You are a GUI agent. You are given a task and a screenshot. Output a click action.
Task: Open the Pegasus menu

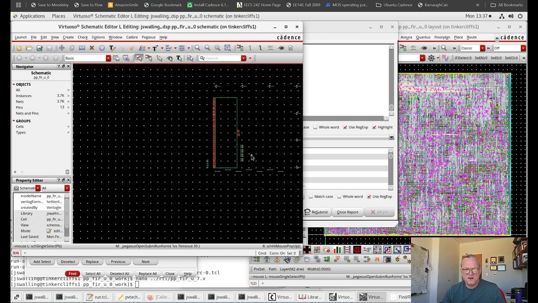[148, 37]
